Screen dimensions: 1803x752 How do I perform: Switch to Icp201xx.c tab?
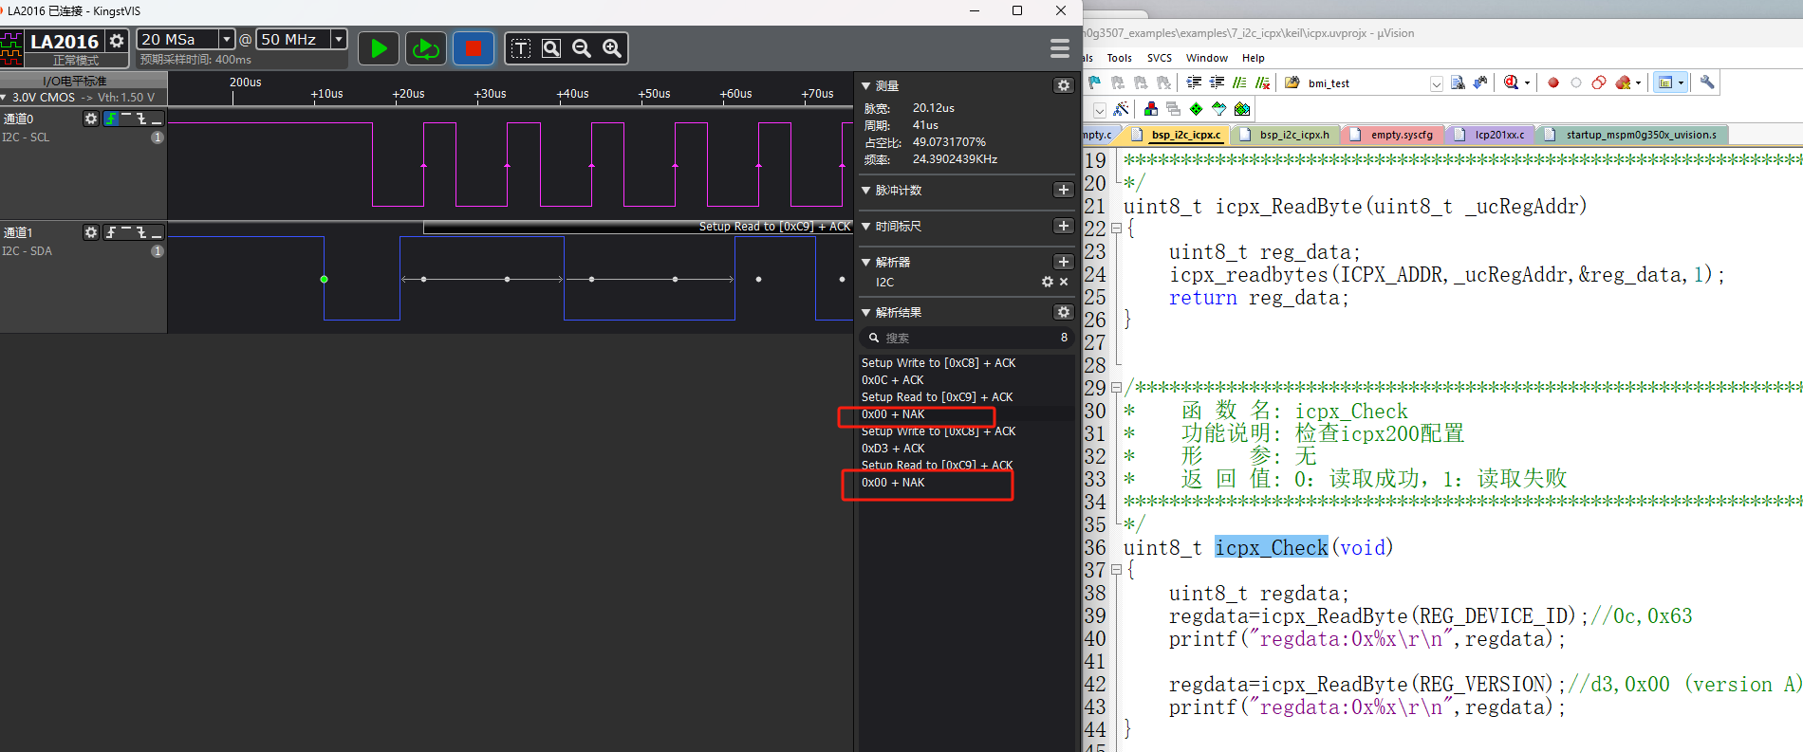tap(1492, 135)
